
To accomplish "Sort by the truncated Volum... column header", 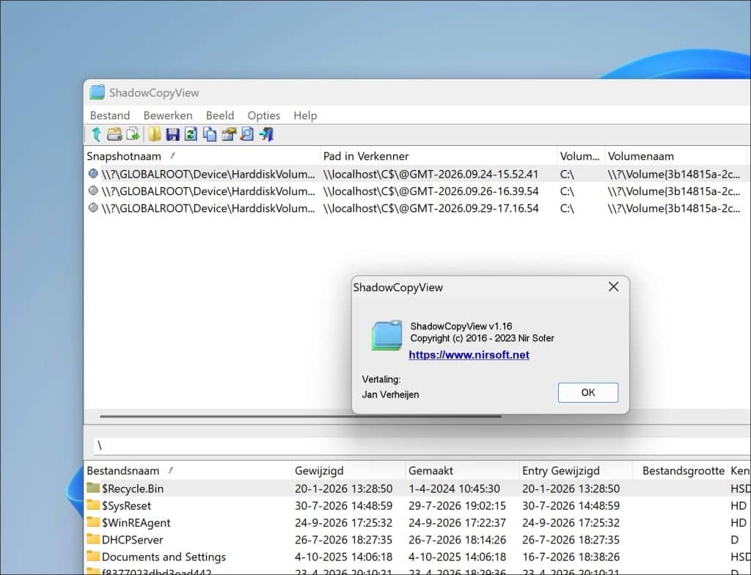I will (x=581, y=156).
